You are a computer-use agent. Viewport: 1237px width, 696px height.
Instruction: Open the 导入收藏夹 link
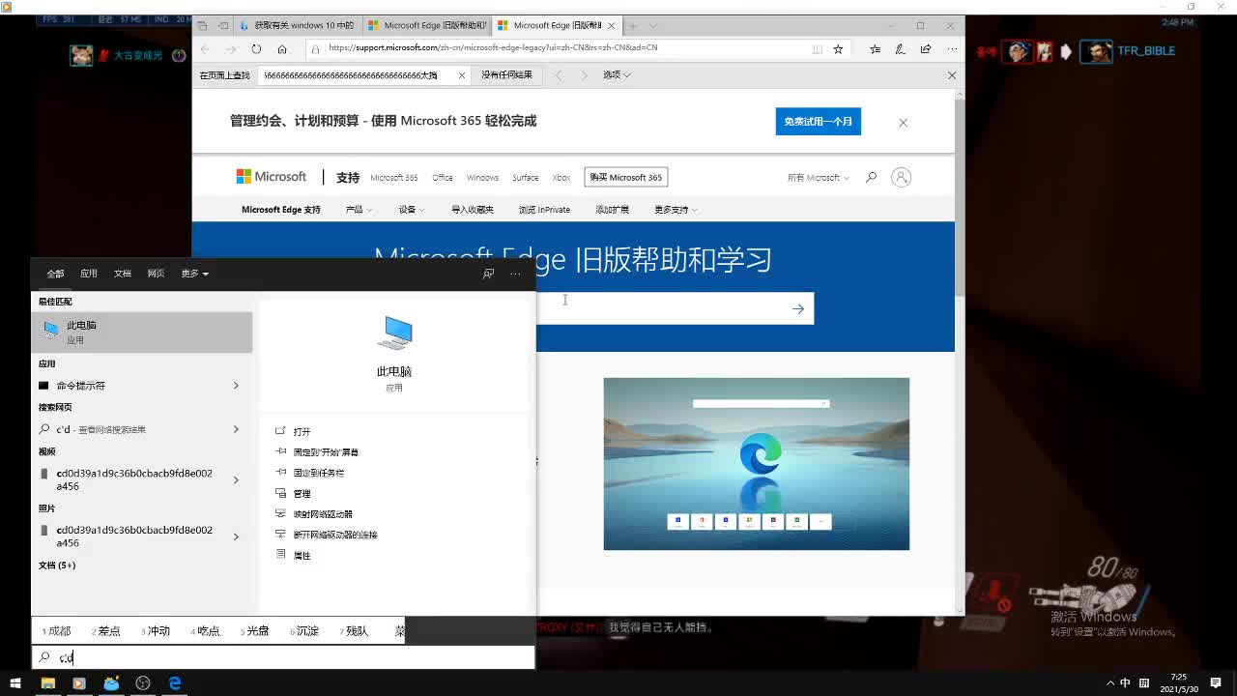(473, 210)
